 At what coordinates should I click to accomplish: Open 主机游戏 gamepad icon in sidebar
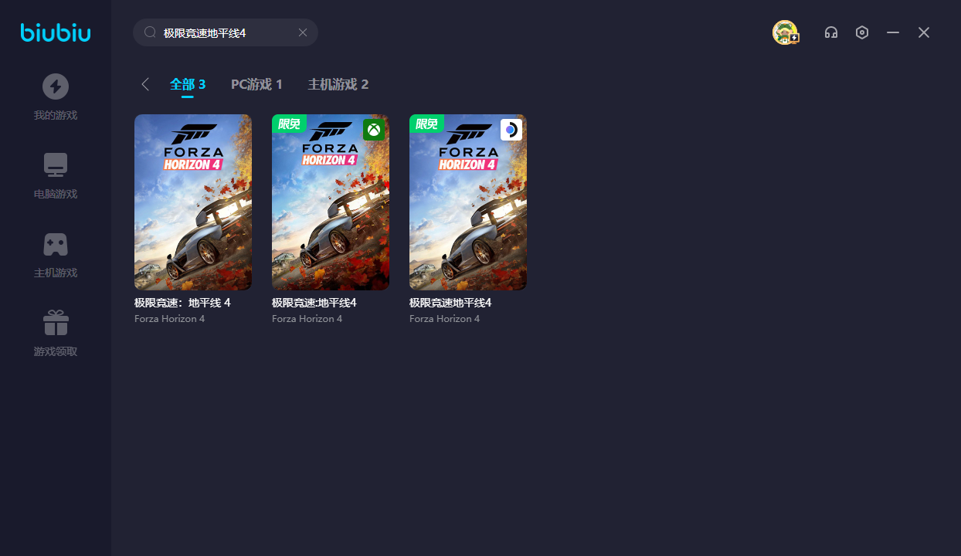pyautogui.click(x=56, y=244)
